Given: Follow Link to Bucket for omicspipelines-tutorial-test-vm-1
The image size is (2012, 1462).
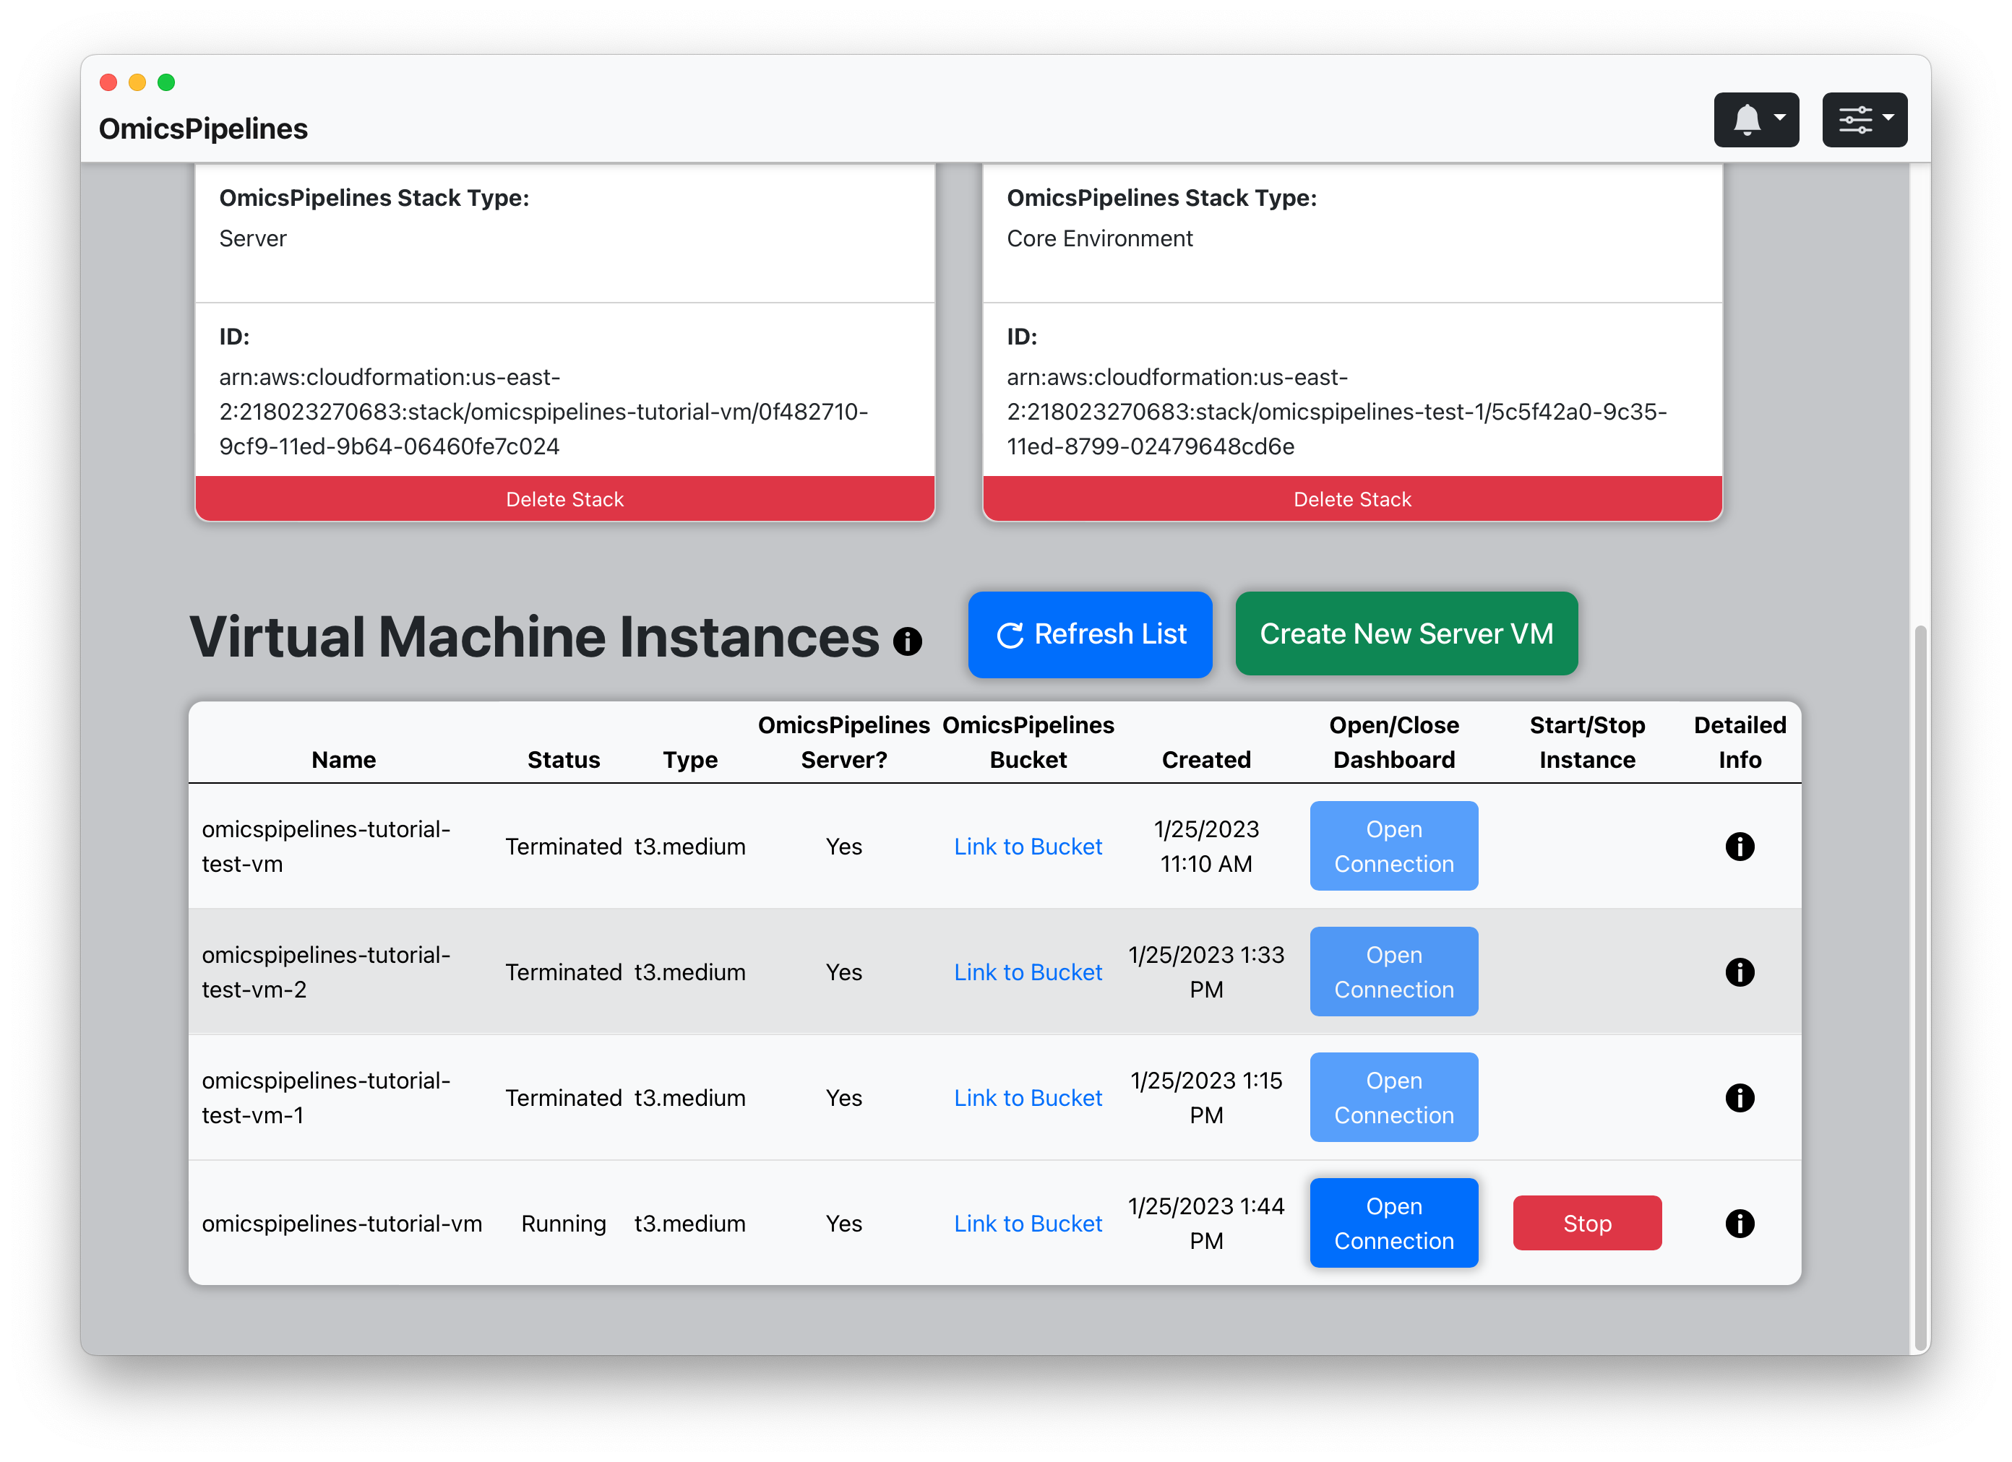Looking at the screenshot, I should tap(1028, 1098).
